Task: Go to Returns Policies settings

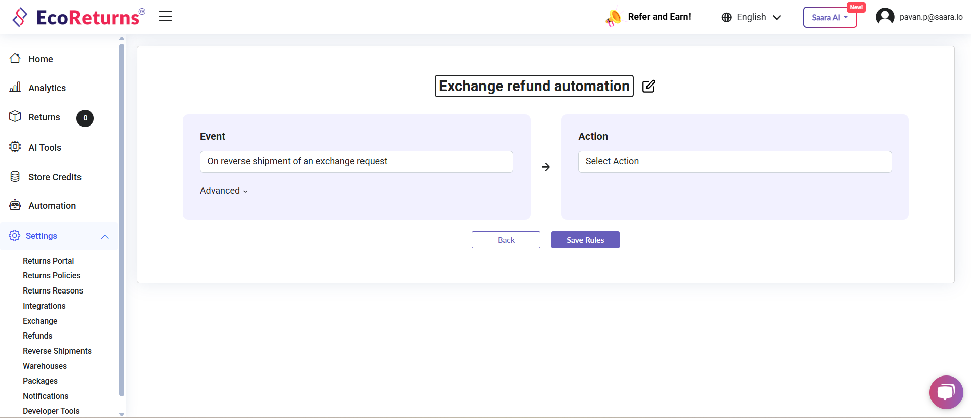Action: pyautogui.click(x=52, y=275)
